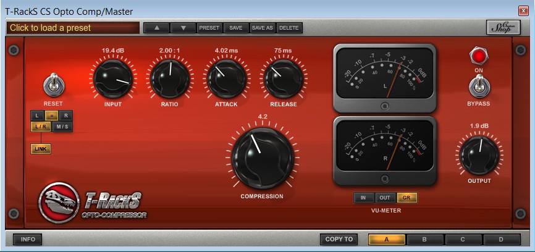Open the PRESET menu
Image resolution: width=535 pixels, height=252 pixels.
[x=209, y=28]
